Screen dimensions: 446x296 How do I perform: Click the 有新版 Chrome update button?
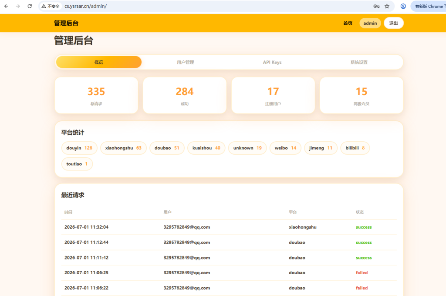point(429,6)
